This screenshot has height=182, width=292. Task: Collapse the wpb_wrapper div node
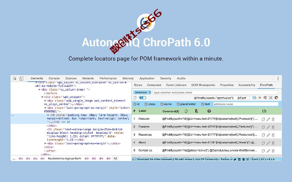(x=42, y=97)
